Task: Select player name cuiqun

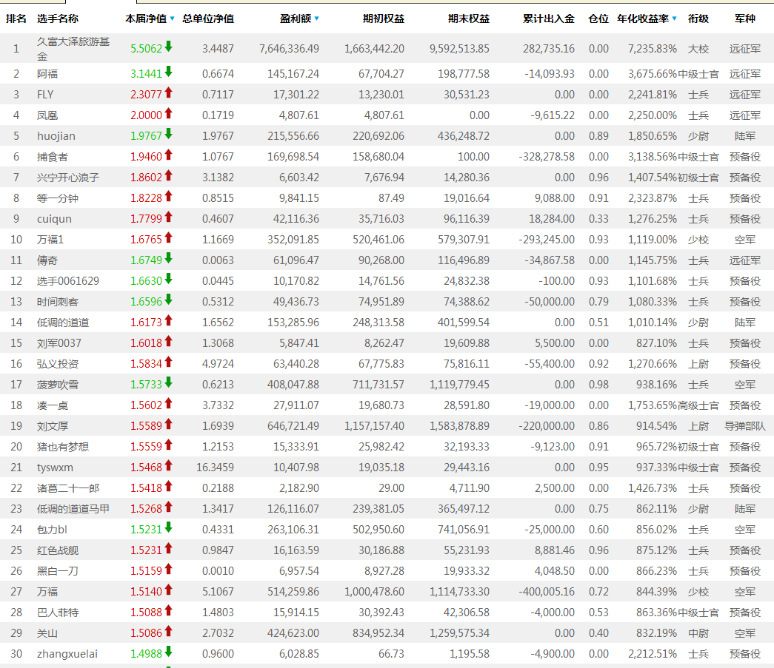Action: pos(54,219)
